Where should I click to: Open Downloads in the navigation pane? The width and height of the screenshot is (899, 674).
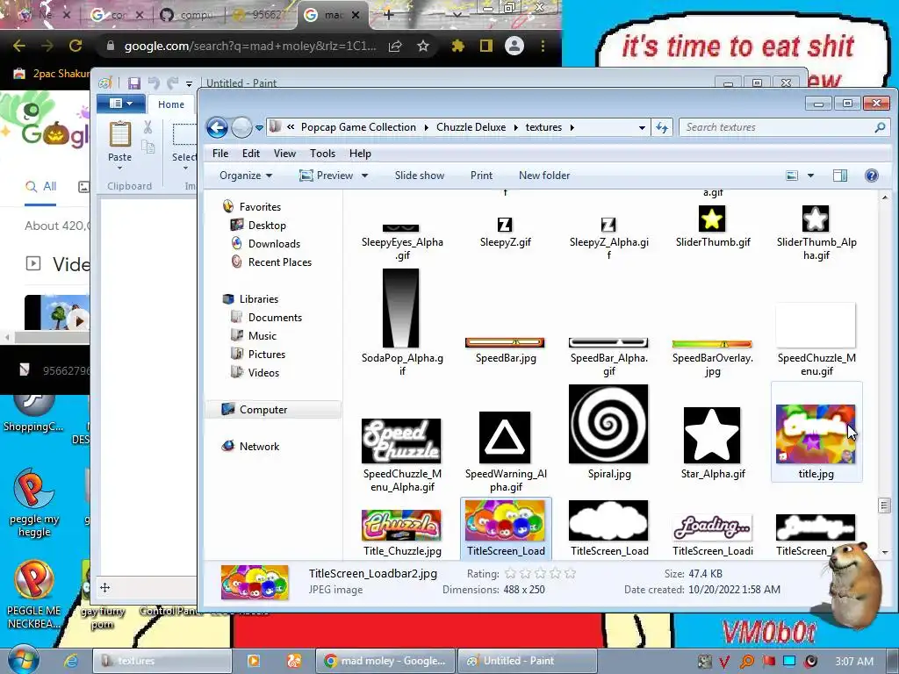coord(274,244)
